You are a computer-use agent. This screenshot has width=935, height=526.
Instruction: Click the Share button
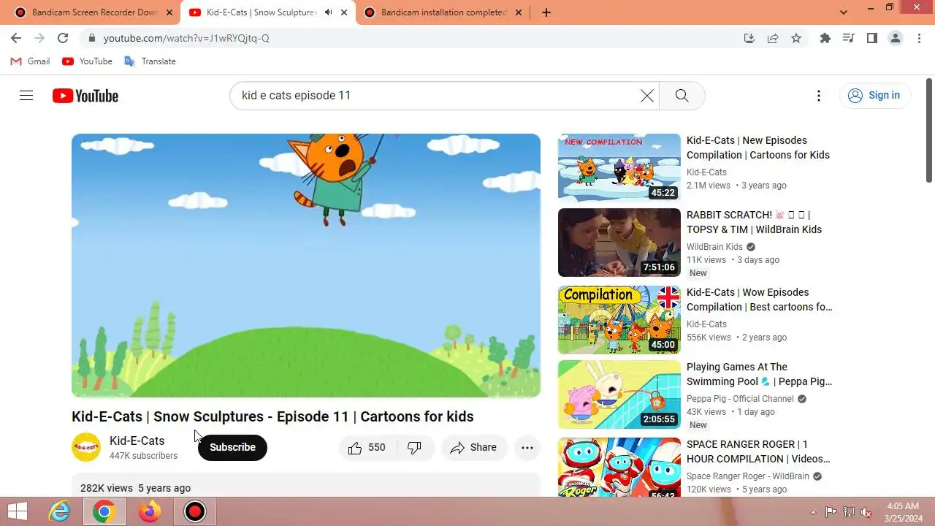pyautogui.click(x=474, y=448)
